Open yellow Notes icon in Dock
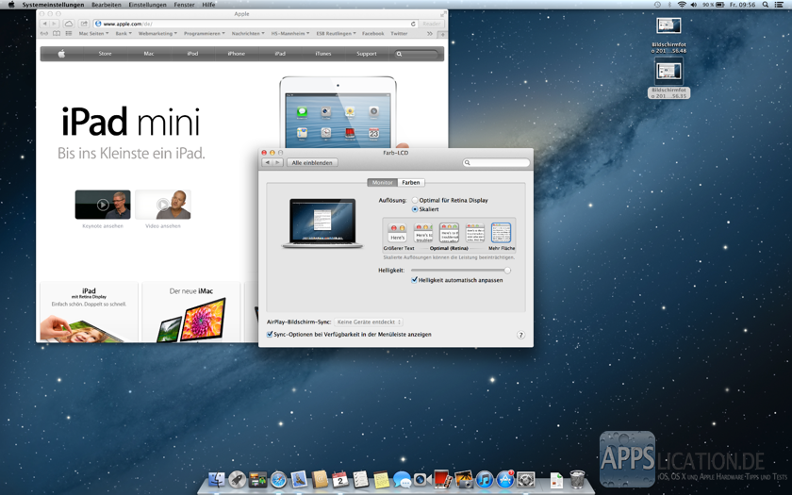The height and width of the screenshot is (495, 792). pyautogui.click(x=381, y=479)
